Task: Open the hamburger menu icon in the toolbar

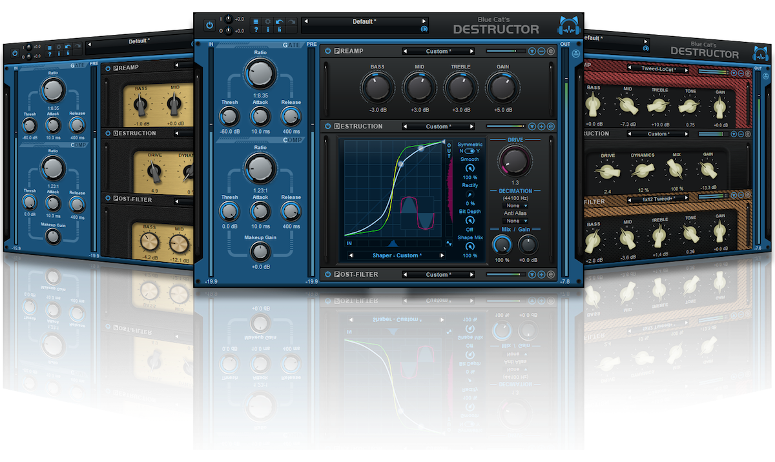Action: click(256, 21)
